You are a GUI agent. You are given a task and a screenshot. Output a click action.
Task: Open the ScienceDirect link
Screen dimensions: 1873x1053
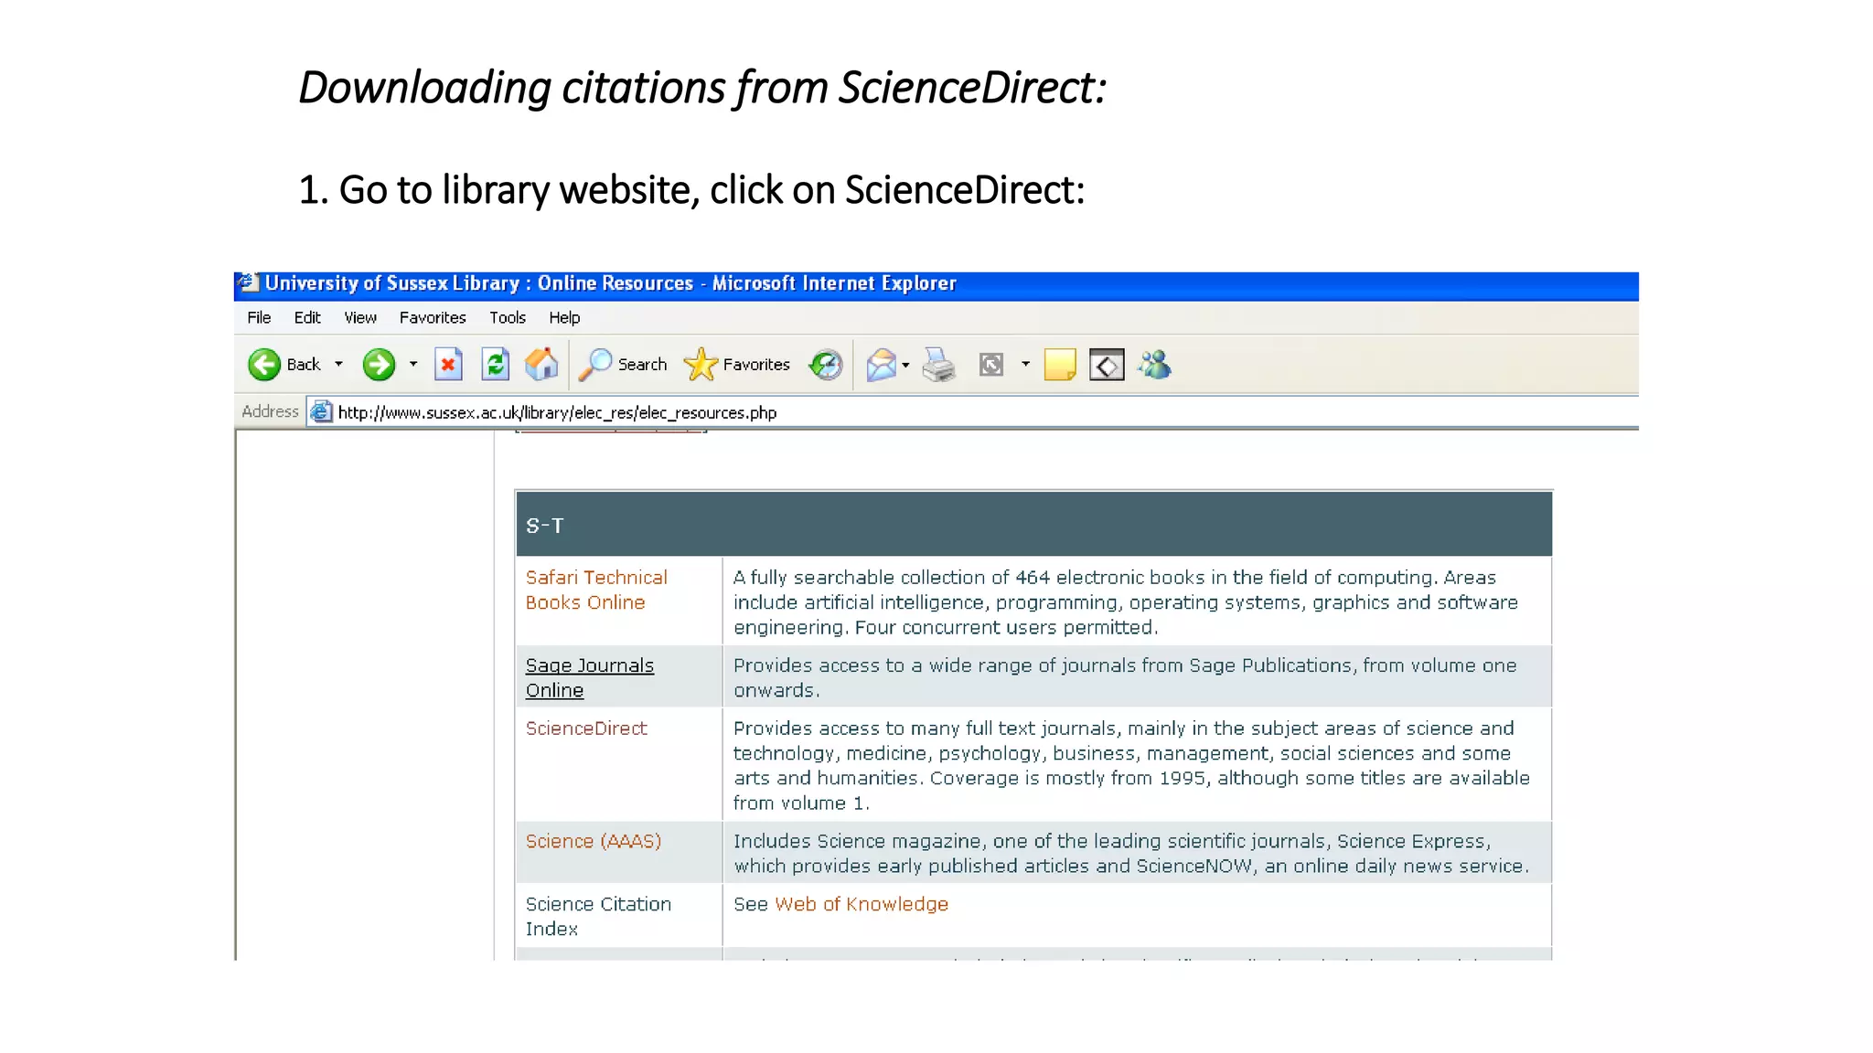tap(586, 729)
